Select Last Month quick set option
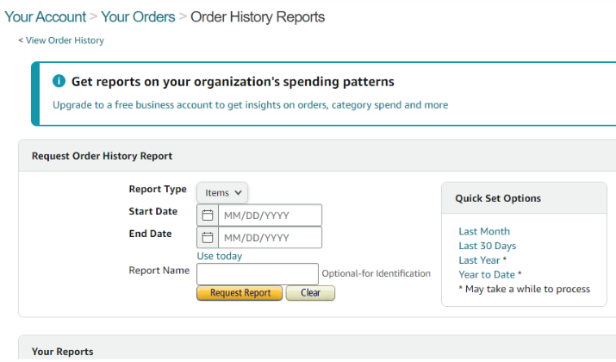 point(484,231)
